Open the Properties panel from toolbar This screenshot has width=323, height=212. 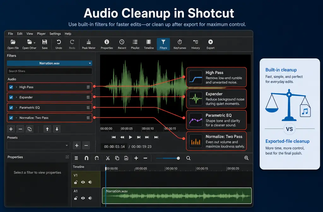[107, 44]
